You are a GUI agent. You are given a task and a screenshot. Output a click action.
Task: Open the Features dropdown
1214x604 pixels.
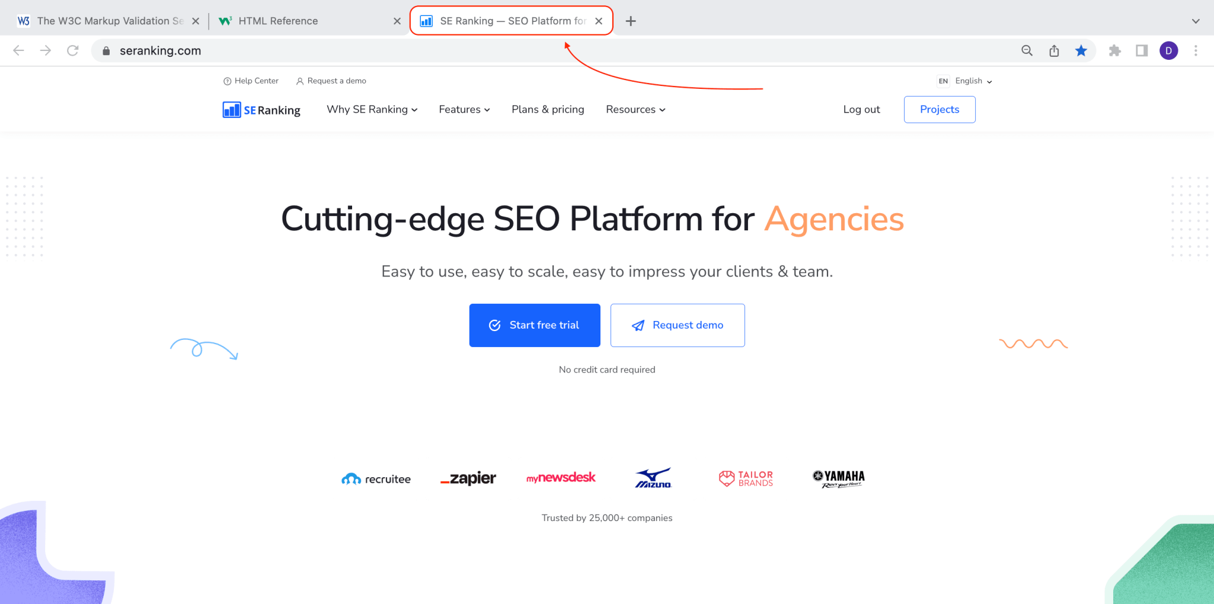point(464,110)
